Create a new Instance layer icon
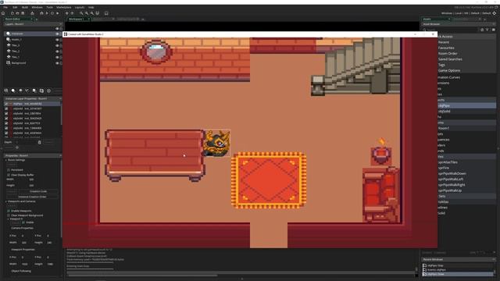The height and width of the screenshot is (281, 500). (x=12, y=91)
